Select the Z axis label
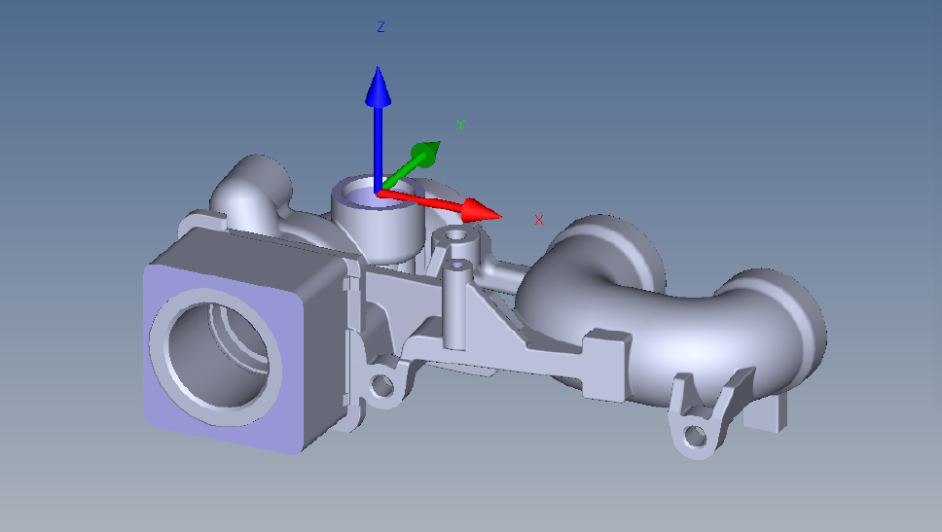The width and height of the screenshot is (942, 532). coord(380,28)
